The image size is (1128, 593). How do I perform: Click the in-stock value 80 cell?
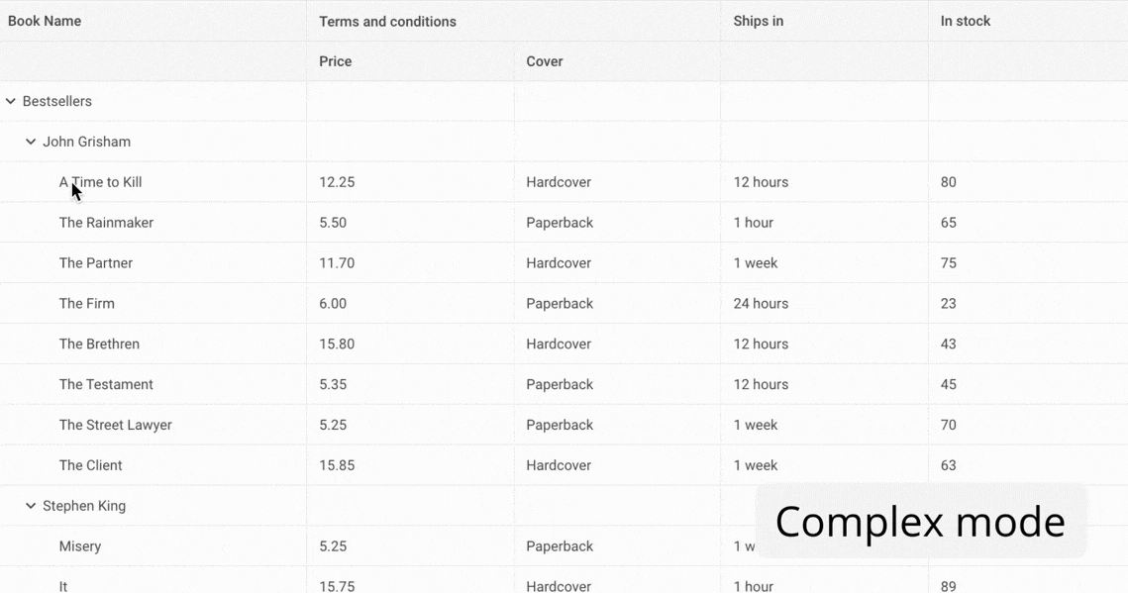948,182
